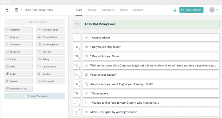Viewport: 222px width, 118px height.
Task: Open the Food in your basket? question
Action: [151, 75]
